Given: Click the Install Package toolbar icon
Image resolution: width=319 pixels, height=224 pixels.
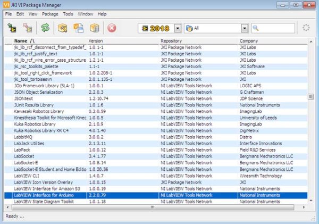Looking at the screenshot, I should pos(12,28).
